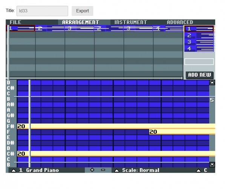Click the Export button
Image resolution: width=225 pixels, height=189 pixels.
coord(83,11)
